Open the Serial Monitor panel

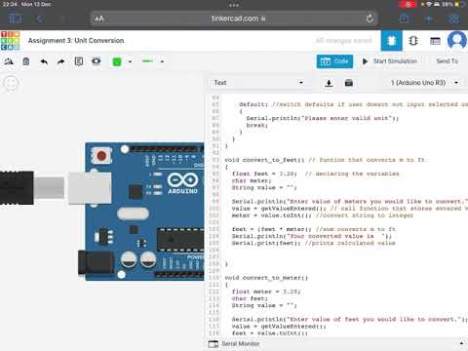pos(234,344)
